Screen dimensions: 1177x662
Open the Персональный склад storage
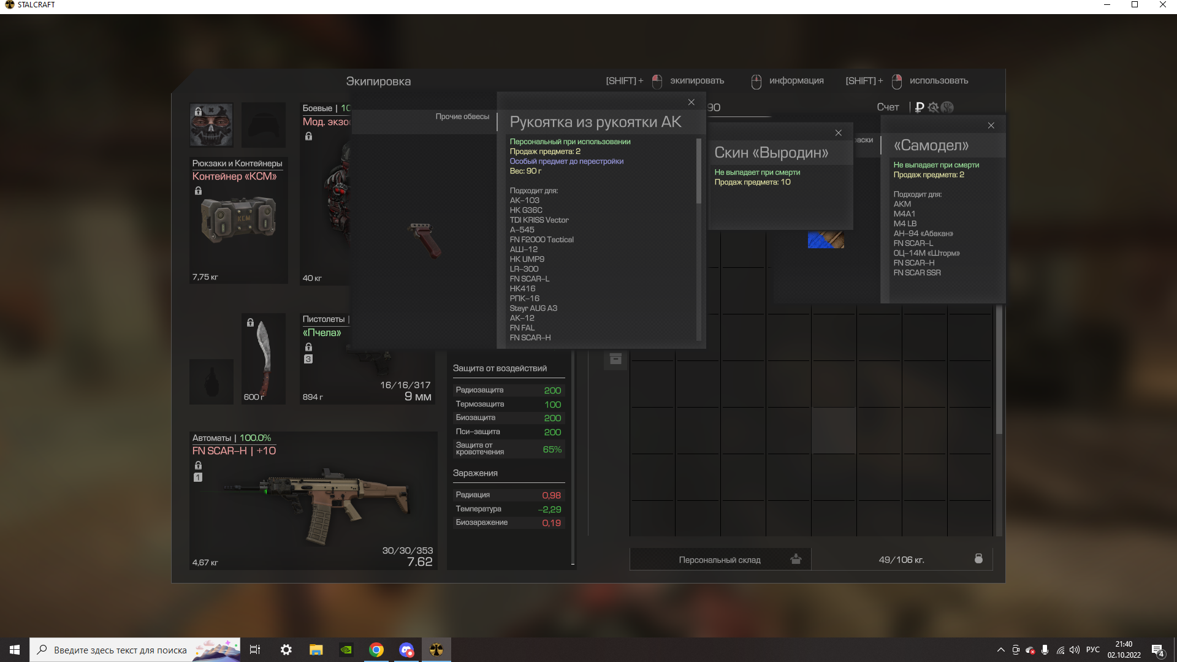coord(720,560)
